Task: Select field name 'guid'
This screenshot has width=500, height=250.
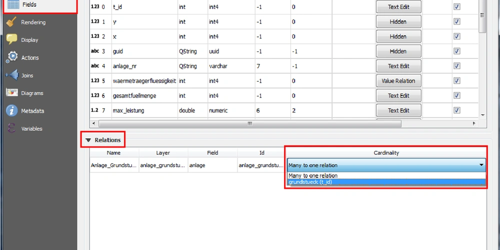Action: [x=144, y=51]
